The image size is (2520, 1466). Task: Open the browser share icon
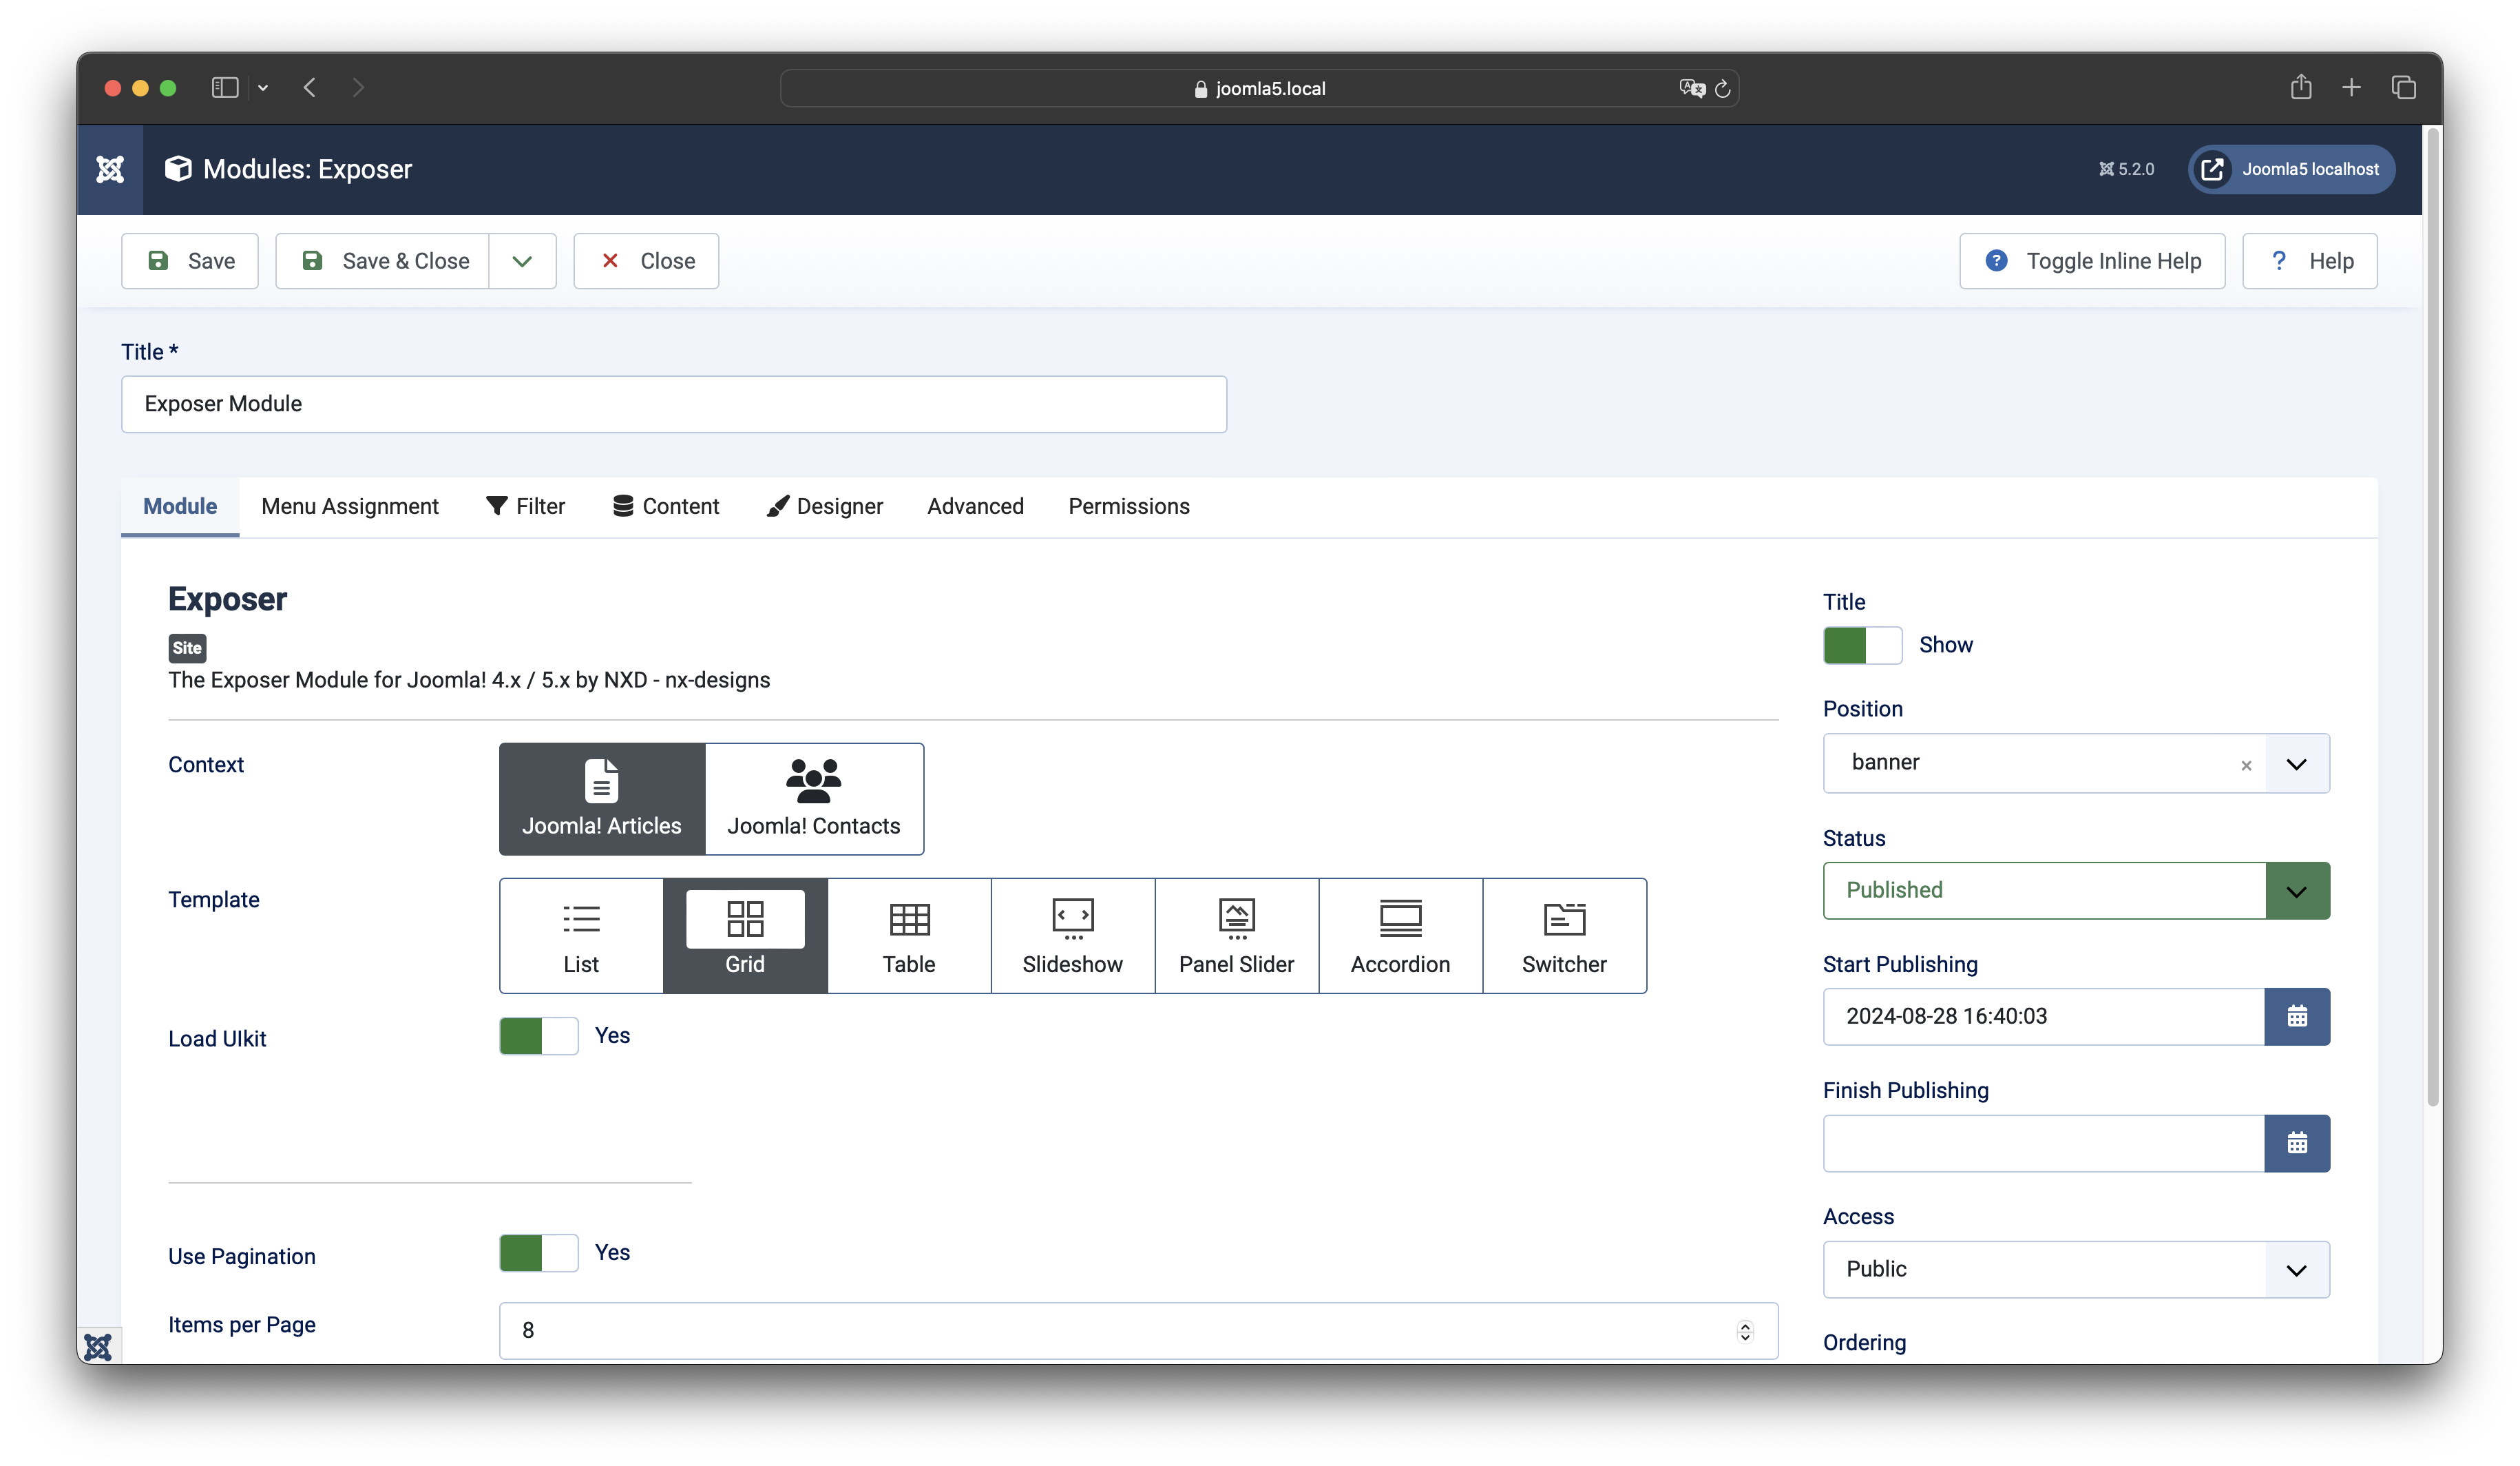(2301, 87)
